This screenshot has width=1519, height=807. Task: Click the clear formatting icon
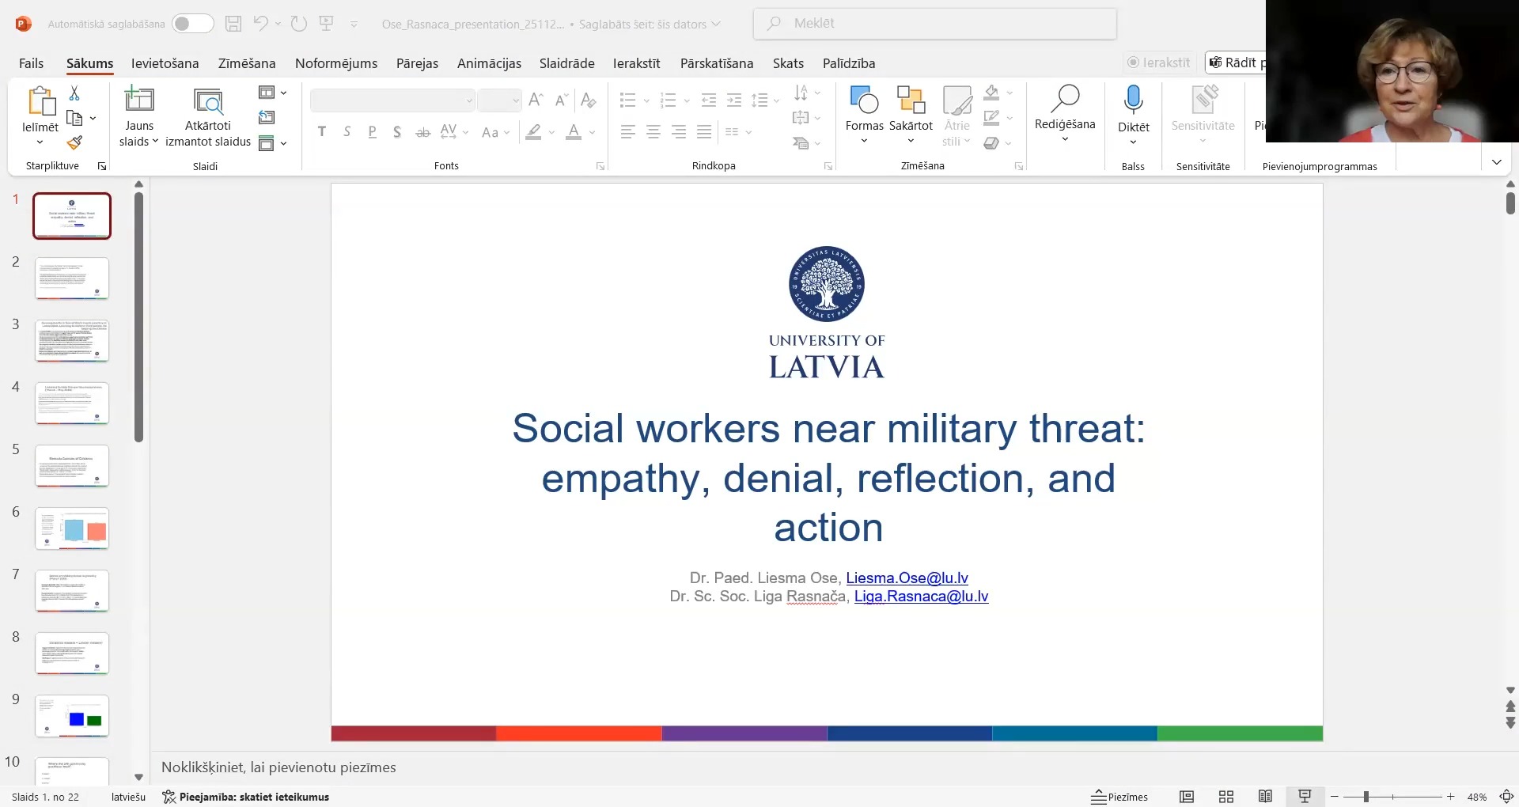pyautogui.click(x=588, y=100)
